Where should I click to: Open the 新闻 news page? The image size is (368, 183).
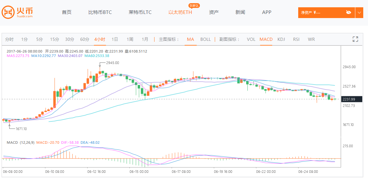(240, 12)
